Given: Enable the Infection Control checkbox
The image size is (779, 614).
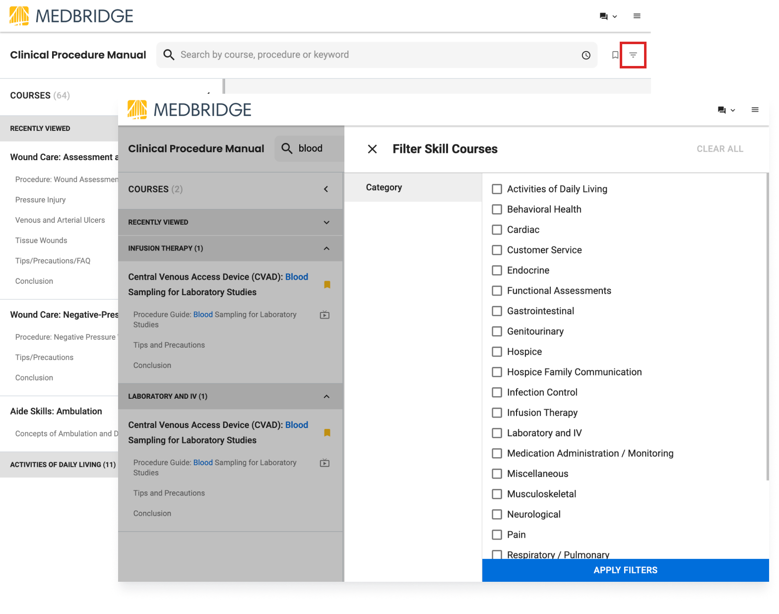Looking at the screenshot, I should [x=497, y=392].
